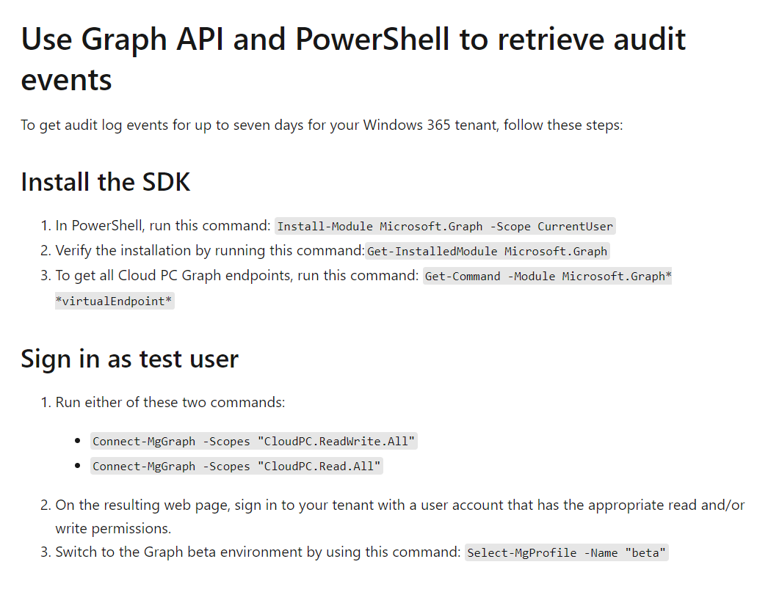The width and height of the screenshot is (757, 592).
Task: Click the words "write permissions." in step two
Action: point(113,529)
